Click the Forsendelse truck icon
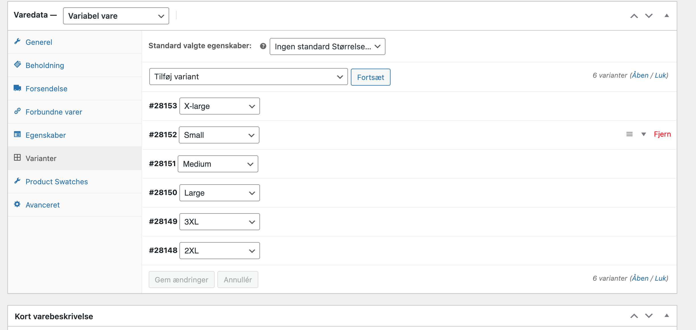696x330 pixels. coord(17,88)
